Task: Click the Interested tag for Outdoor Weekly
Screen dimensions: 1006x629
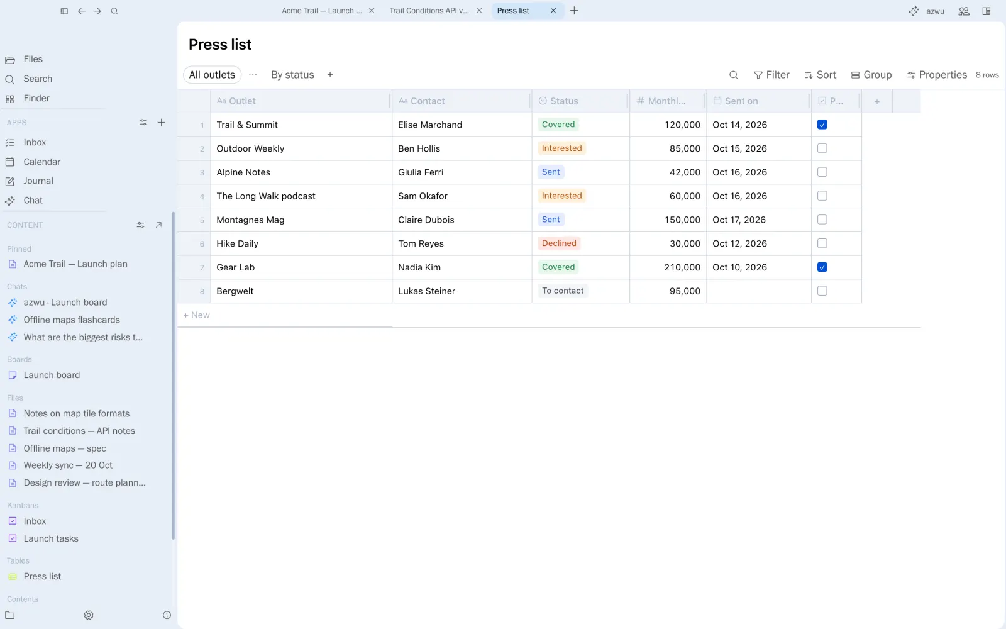Action: [x=562, y=148]
